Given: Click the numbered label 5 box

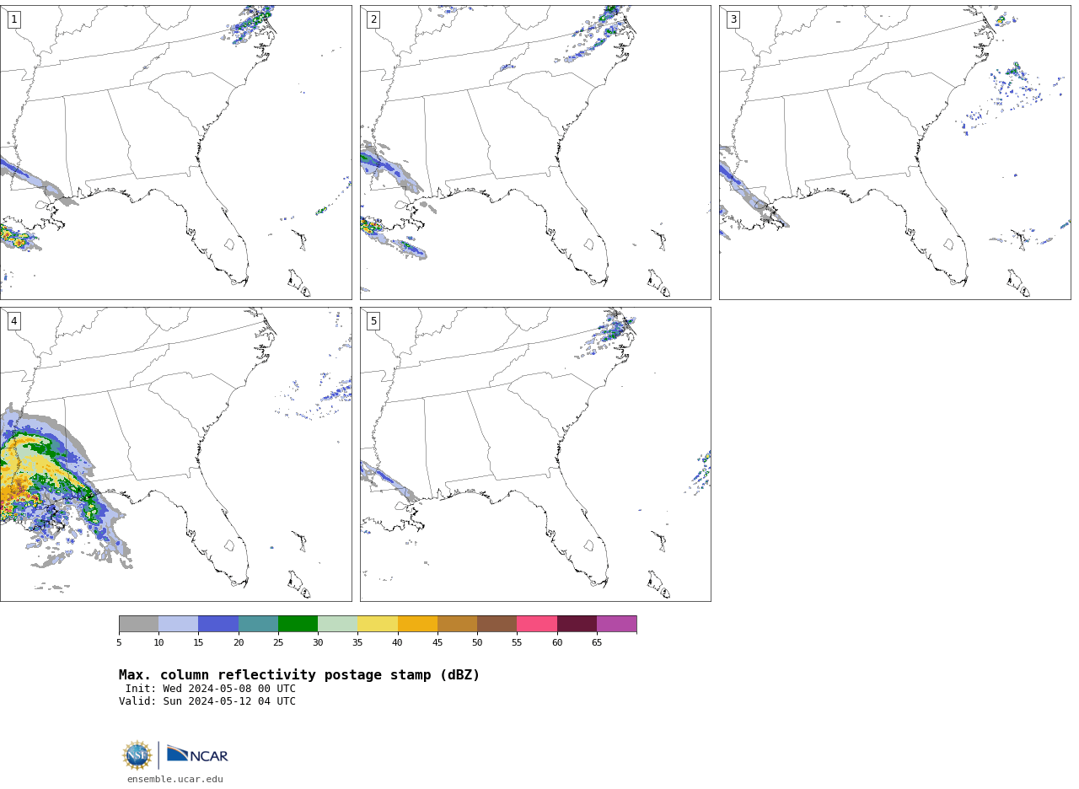Looking at the screenshot, I should point(373,321).
